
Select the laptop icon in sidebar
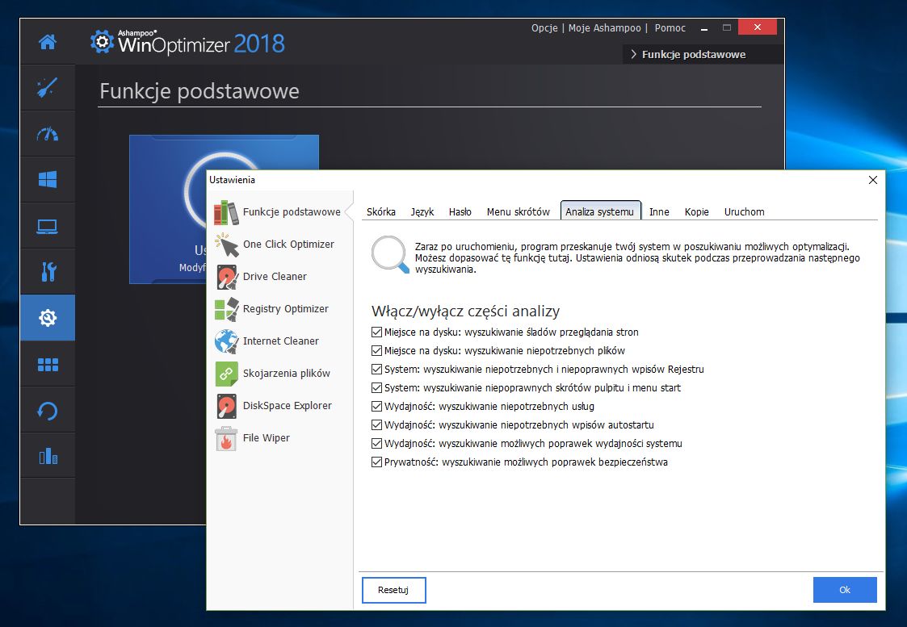click(x=48, y=226)
